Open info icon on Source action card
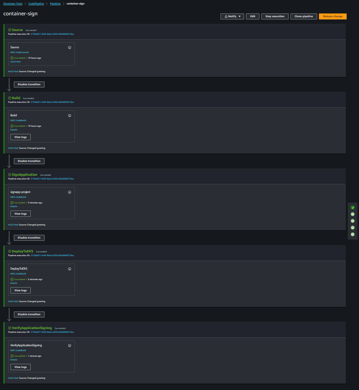 click(69, 47)
